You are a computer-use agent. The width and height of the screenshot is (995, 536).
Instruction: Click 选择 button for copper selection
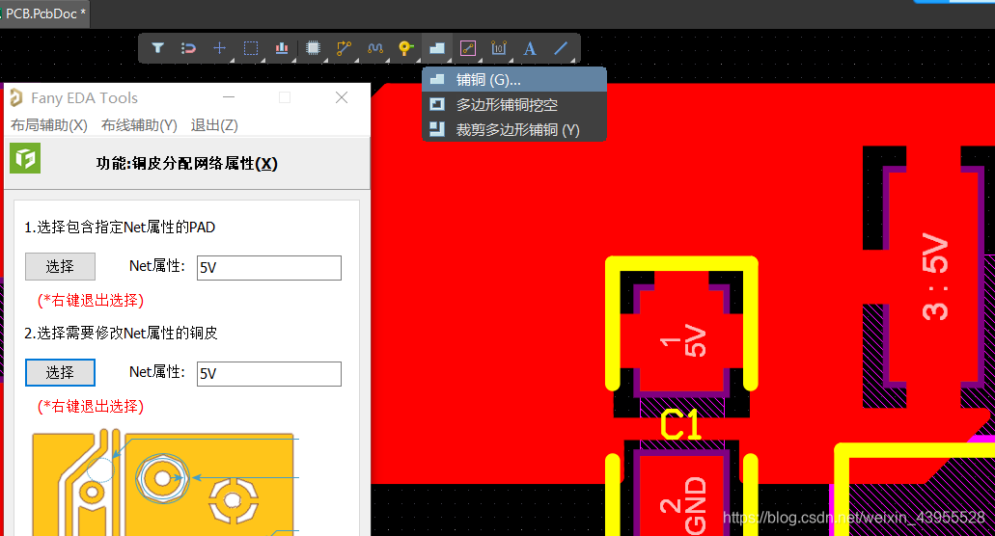[60, 373]
